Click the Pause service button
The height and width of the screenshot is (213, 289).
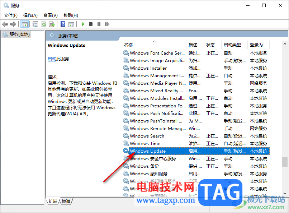tap(99, 24)
